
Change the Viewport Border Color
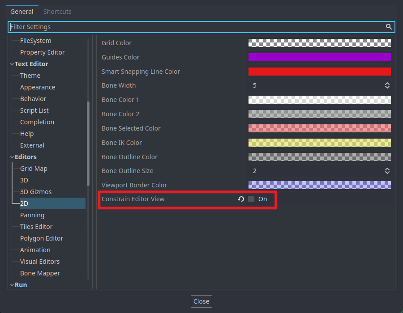[319, 185]
